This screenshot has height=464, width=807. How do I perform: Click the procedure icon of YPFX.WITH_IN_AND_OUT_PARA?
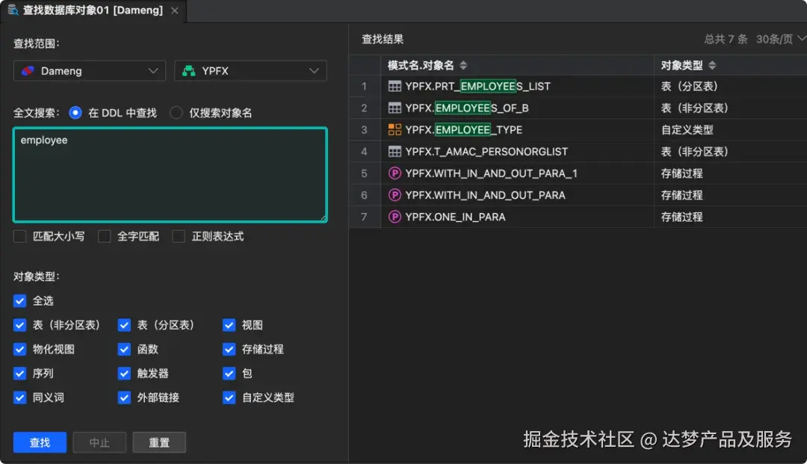point(395,195)
